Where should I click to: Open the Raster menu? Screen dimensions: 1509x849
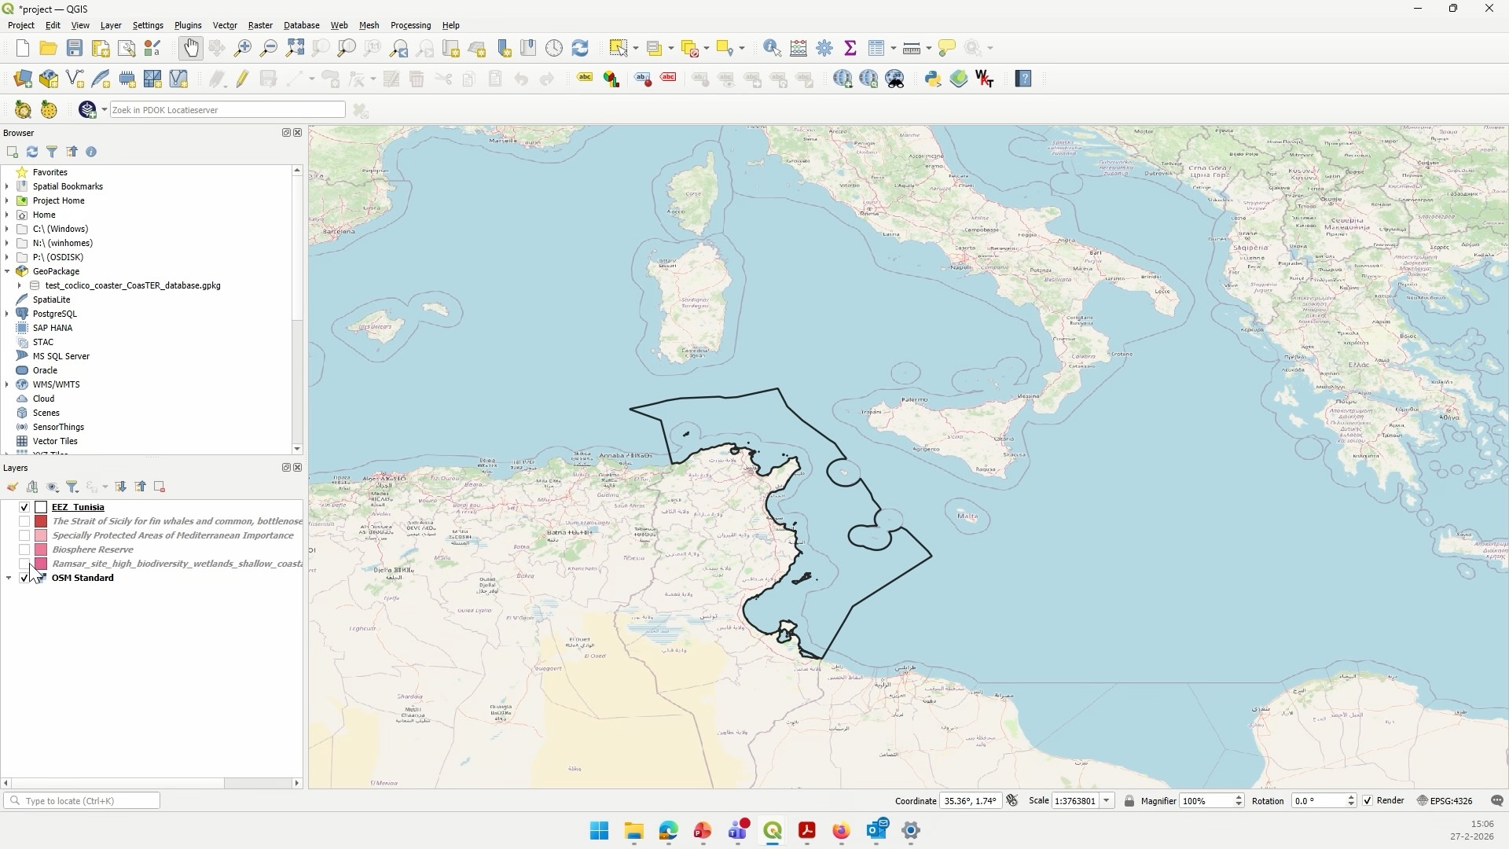pyautogui.click(x=260, y=25)
